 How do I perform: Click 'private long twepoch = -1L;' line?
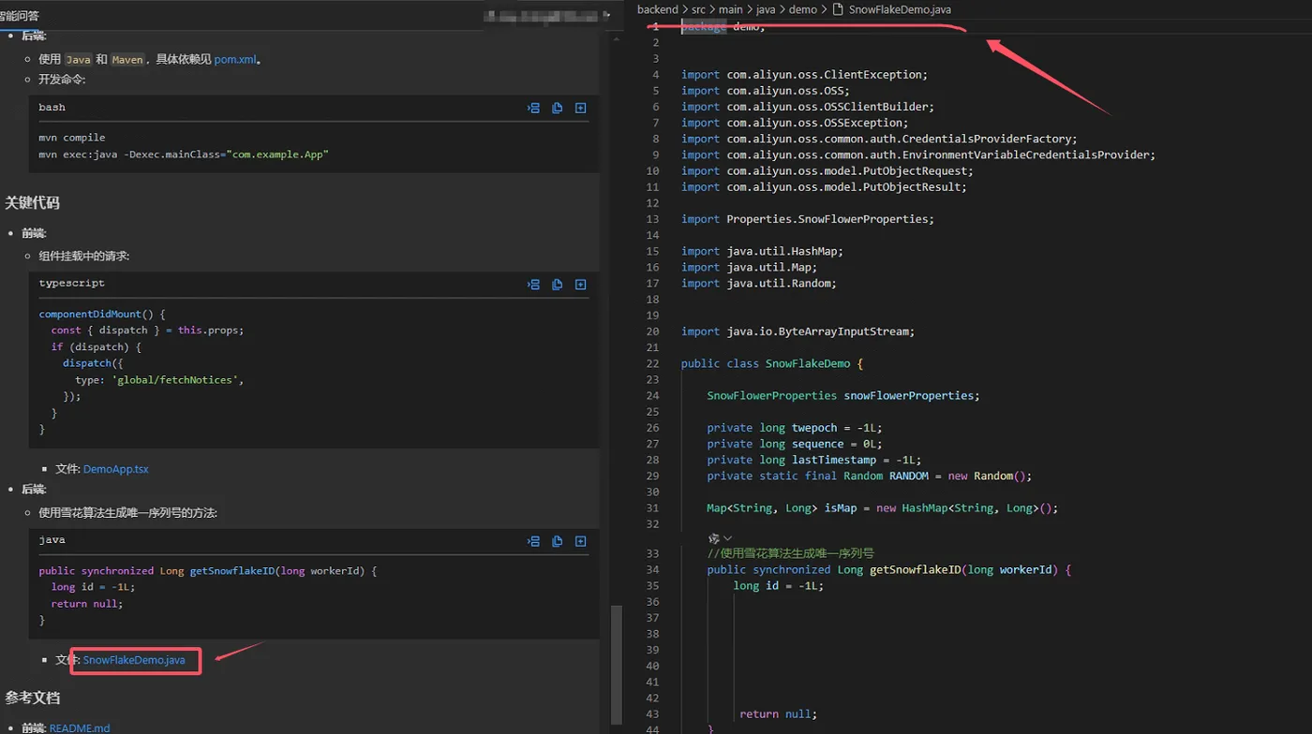[795, 428]
